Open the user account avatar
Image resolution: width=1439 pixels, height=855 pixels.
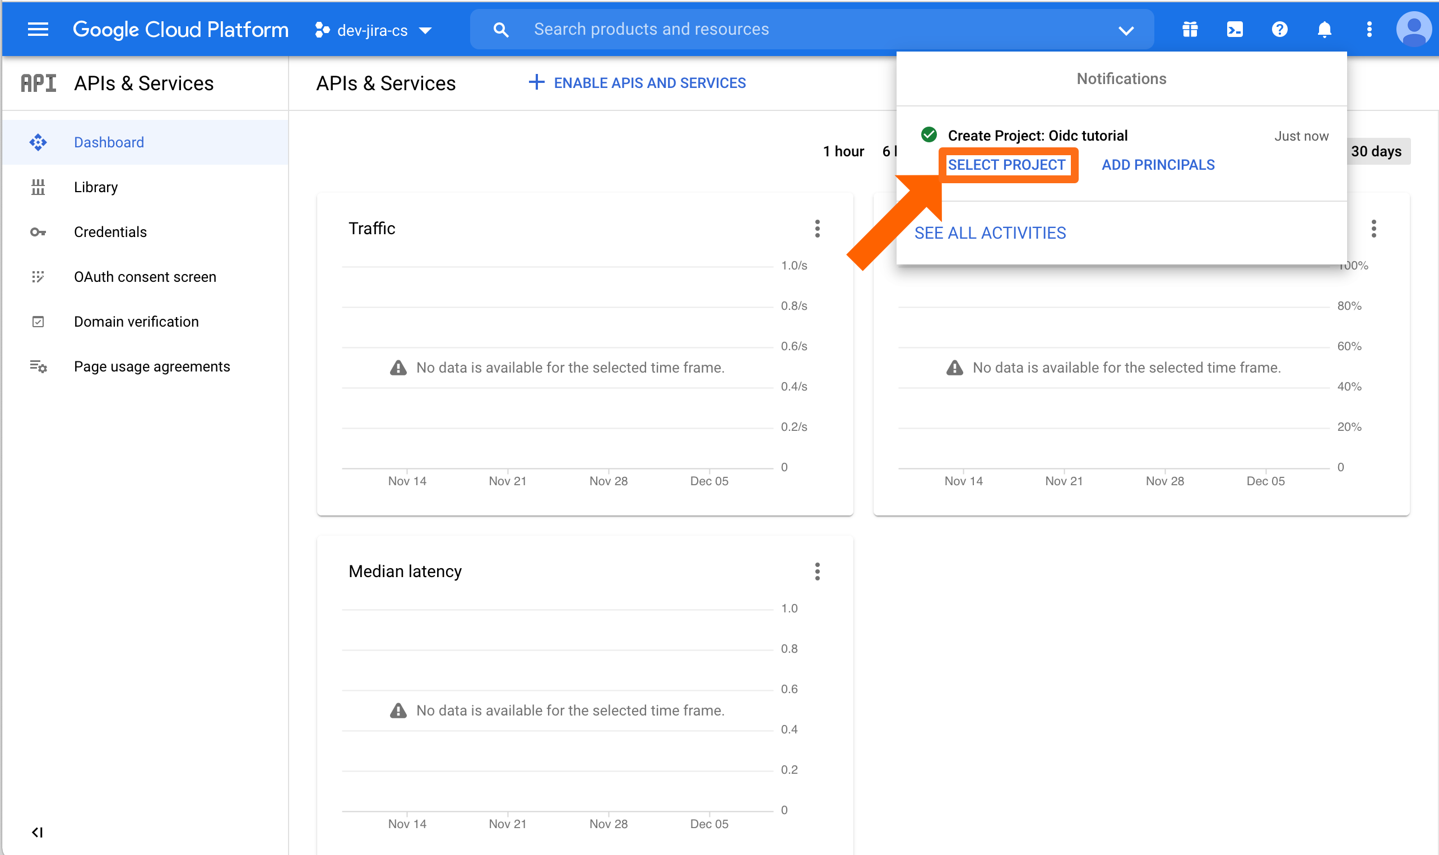point(1413,29)
